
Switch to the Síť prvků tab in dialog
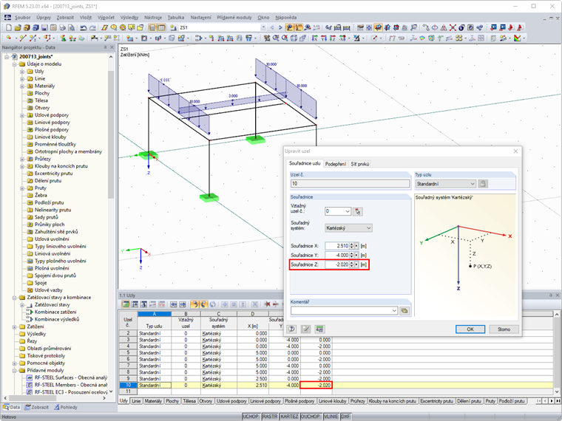click(x=359, y=164)
